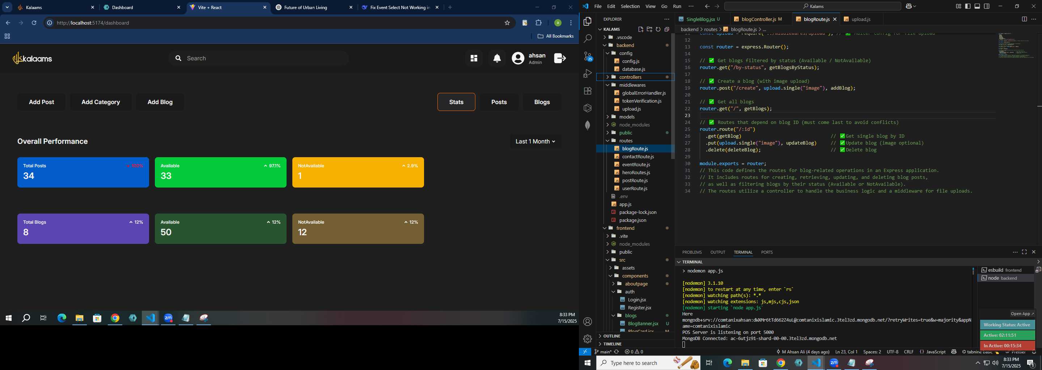The height and width of the screenshot is (370, 1042).
Task: Click the blue Total Posts card
Action: 83,172
